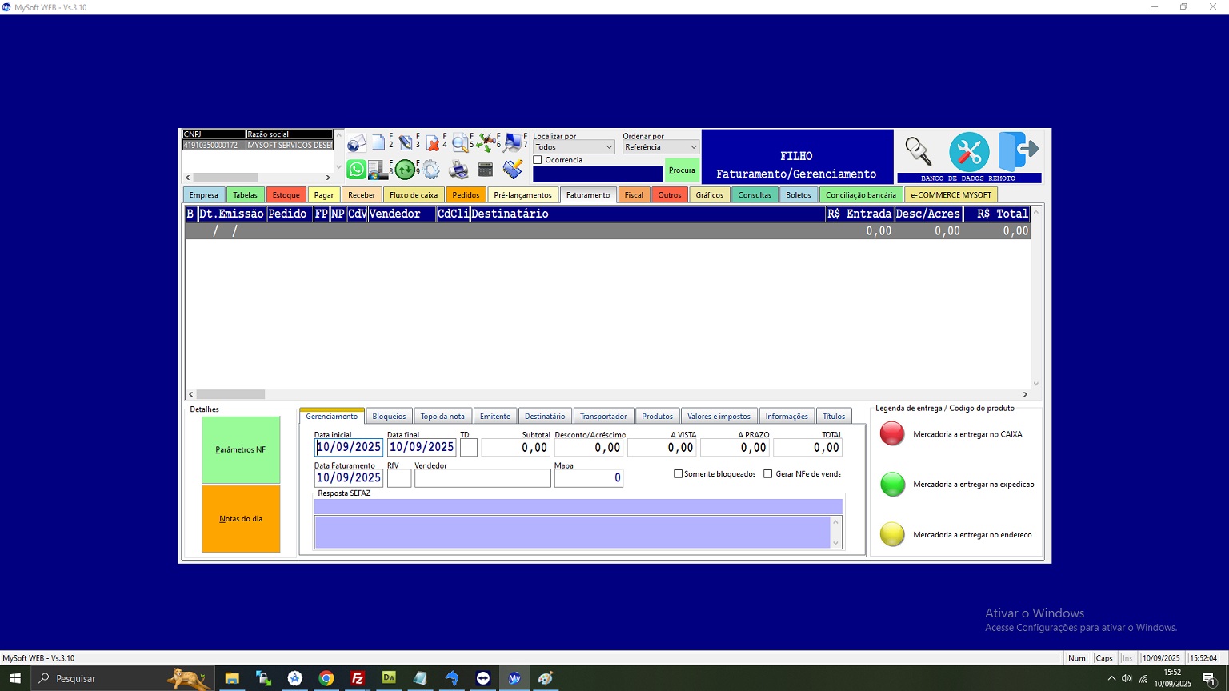Open the calculator icon

click(x=486, y=169)
